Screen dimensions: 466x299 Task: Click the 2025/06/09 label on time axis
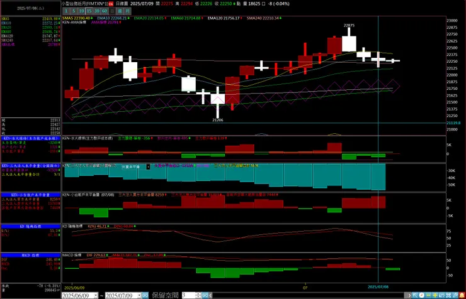(74, 288)
